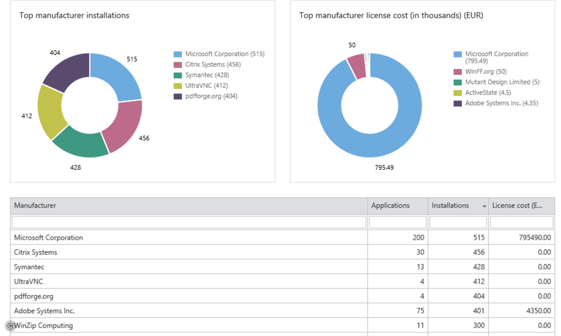Image resolution: width=561 pixels, height=336 pixels.
Task: Click the Adobe Systems Inc. purple legend swatch
Action: pos(457,103)
